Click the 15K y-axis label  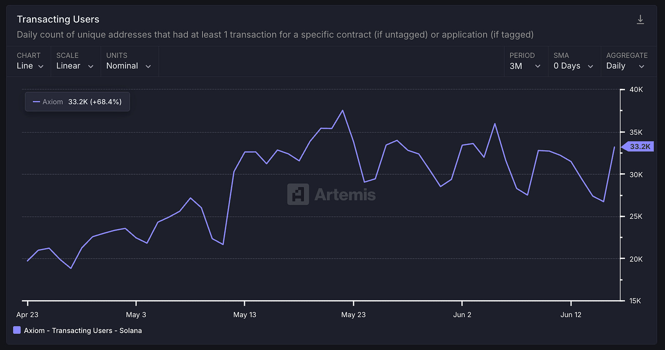[x=636, y=301]
